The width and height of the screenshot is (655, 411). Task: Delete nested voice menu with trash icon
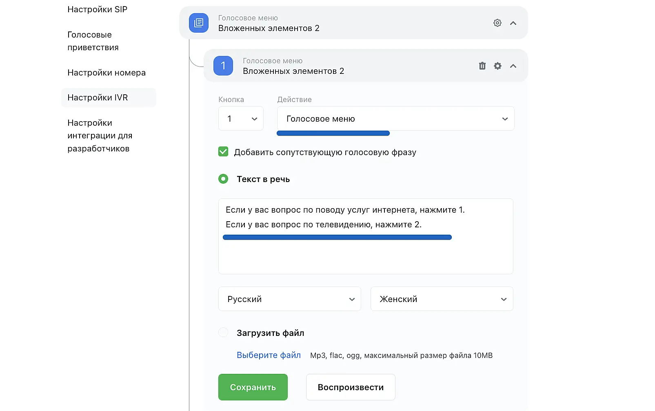coord(482,66)
